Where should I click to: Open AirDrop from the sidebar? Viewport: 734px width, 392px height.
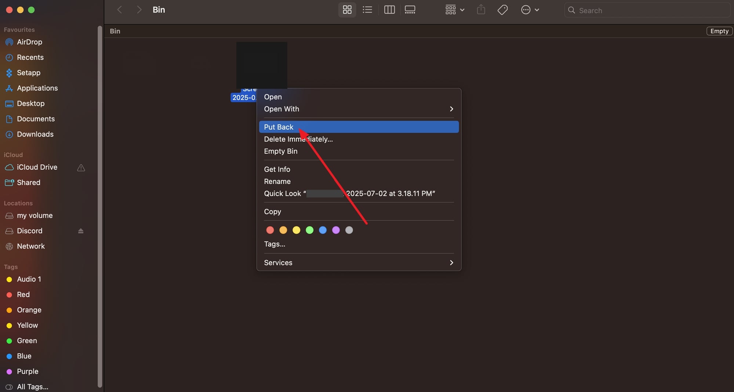(x=28, y=42)
